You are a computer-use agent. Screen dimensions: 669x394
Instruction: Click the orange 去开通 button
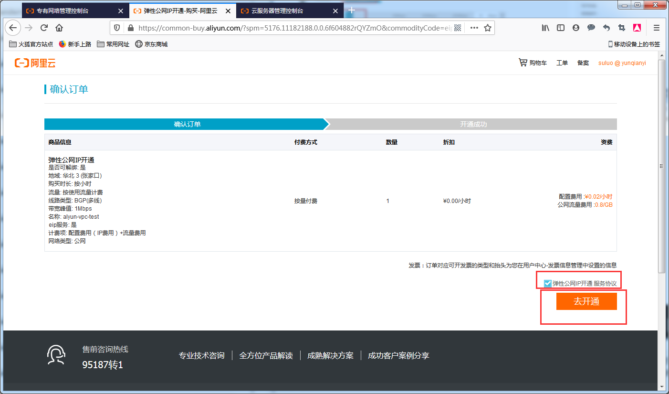click(586, 301)
